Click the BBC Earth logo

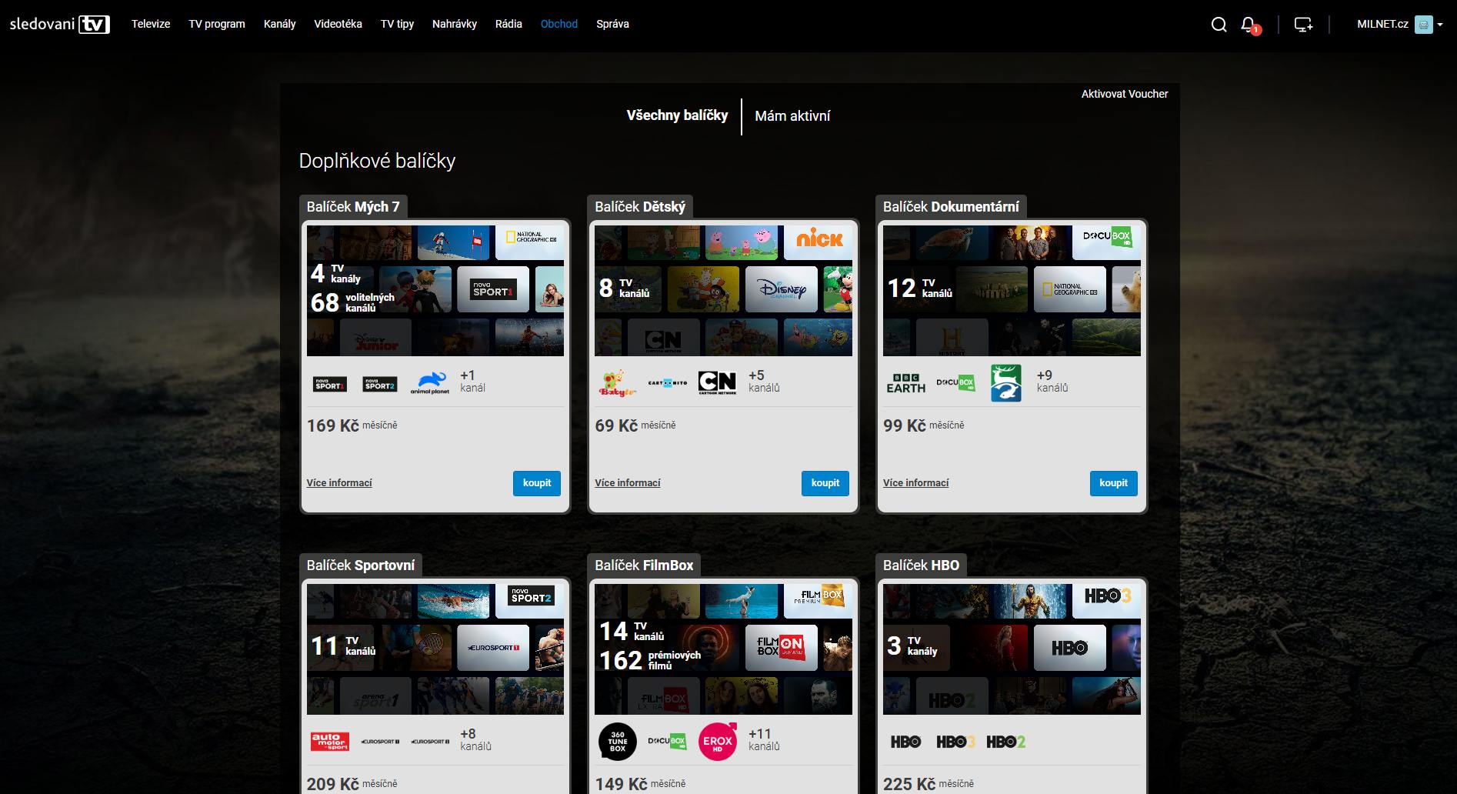pos(906,383)
